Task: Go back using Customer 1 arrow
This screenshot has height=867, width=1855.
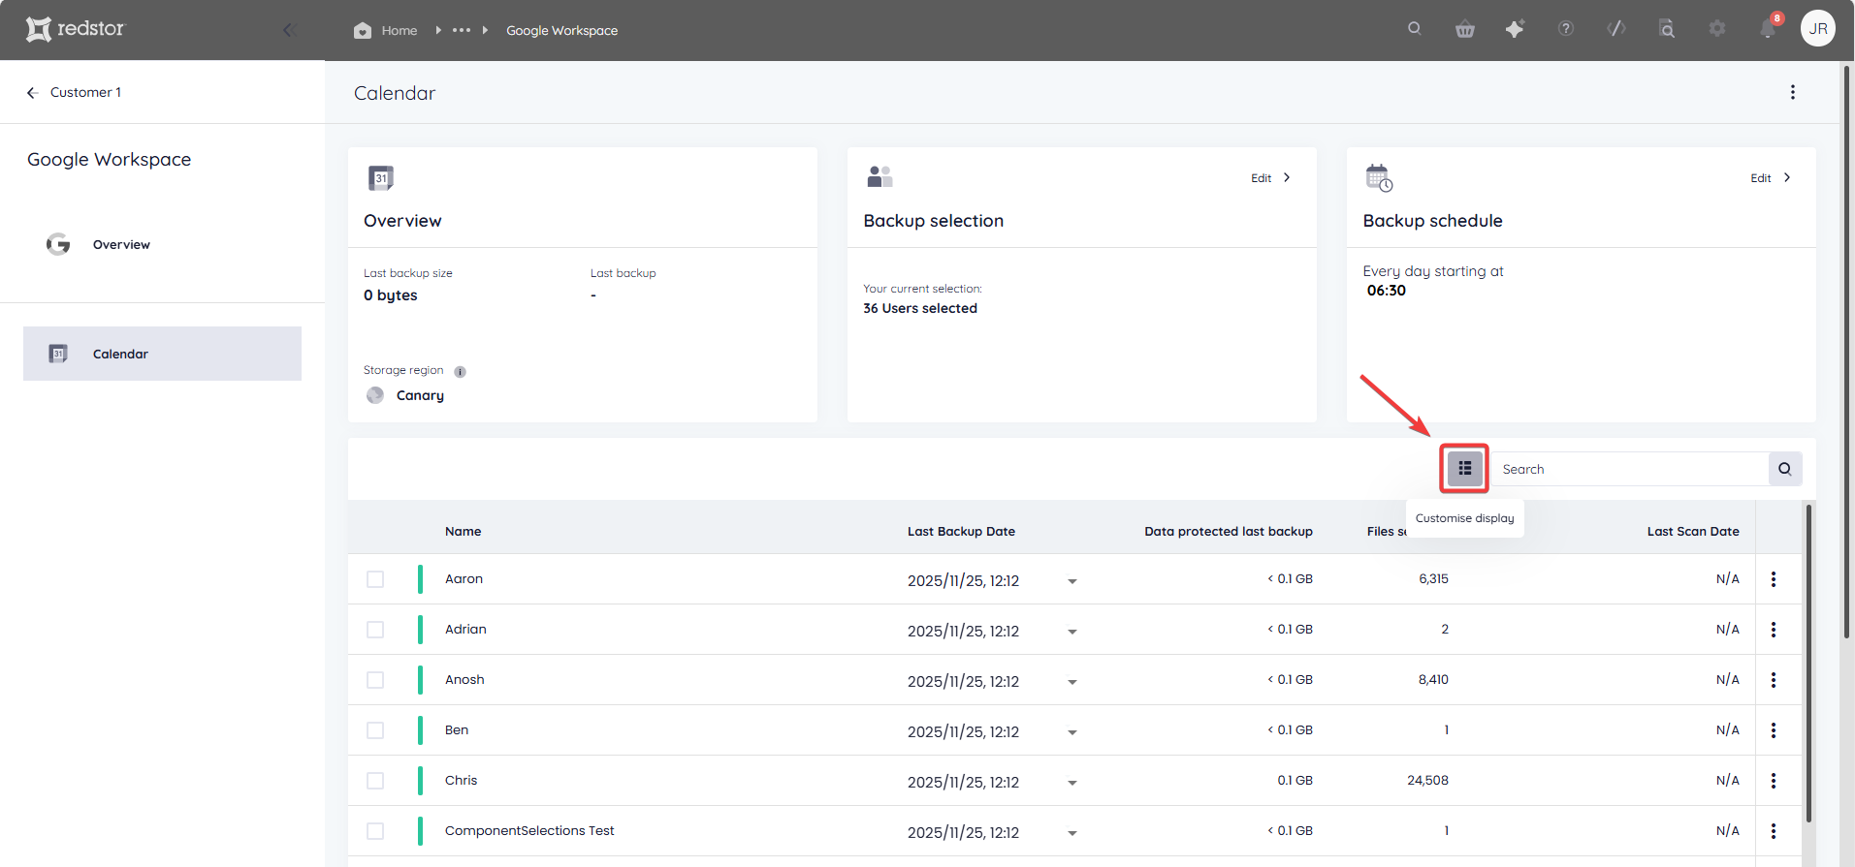Action: coord(32,92)
